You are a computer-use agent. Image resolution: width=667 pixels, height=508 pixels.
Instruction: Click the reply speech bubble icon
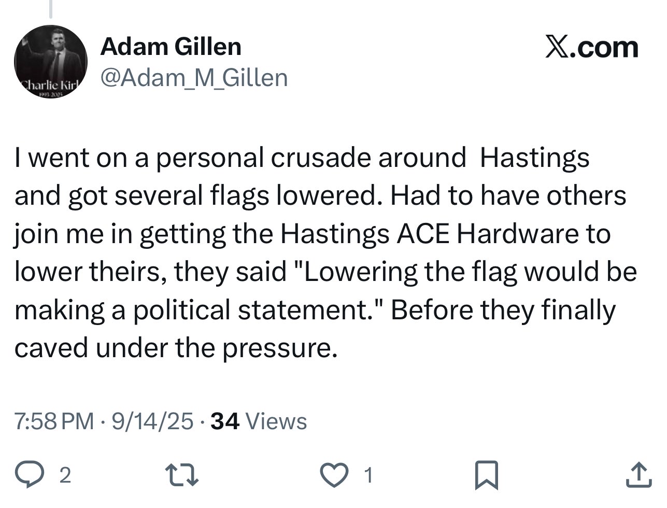39,474
